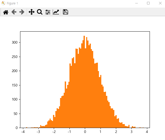Click the y-axis tick label 150
This screenshot has height=140, width=165.
15,85
